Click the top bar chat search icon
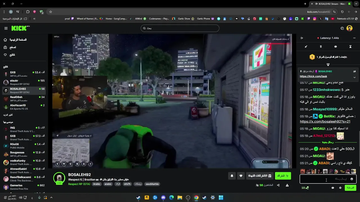This screenshot has height=202, width=360. click(x=342, y=28)
